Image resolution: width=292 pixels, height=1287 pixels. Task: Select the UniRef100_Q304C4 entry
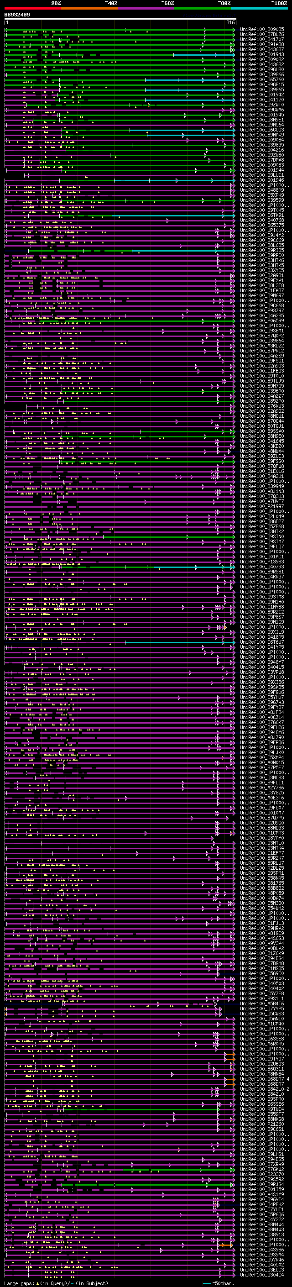[261, 1275]
